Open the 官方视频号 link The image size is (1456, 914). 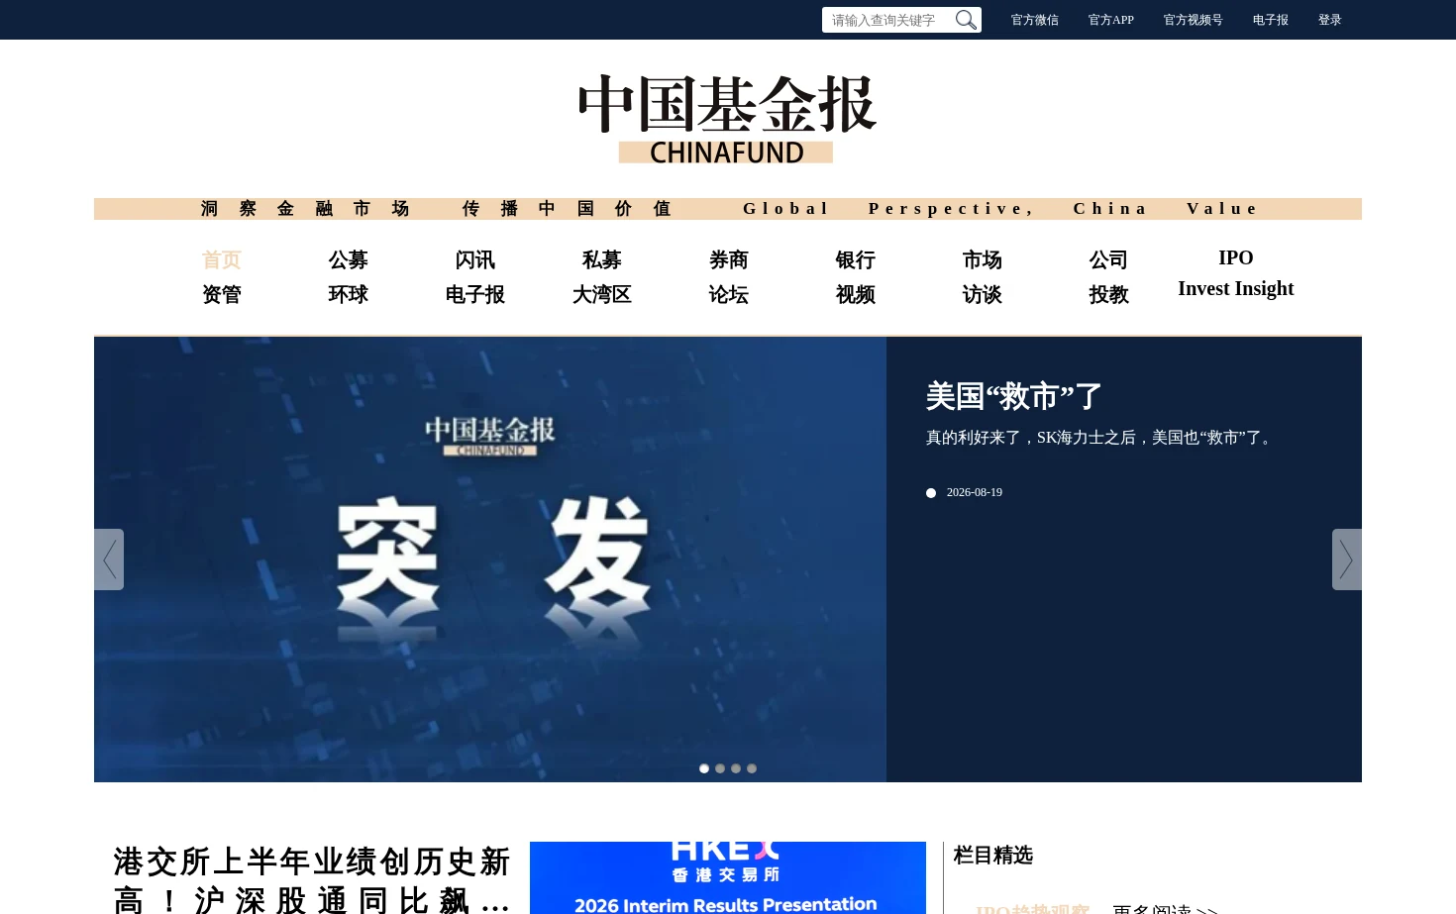coord(1194,20)
